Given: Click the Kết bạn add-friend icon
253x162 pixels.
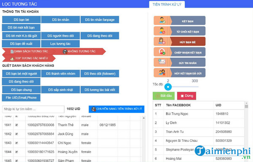Looking at the screenshot, I should 162,20.
